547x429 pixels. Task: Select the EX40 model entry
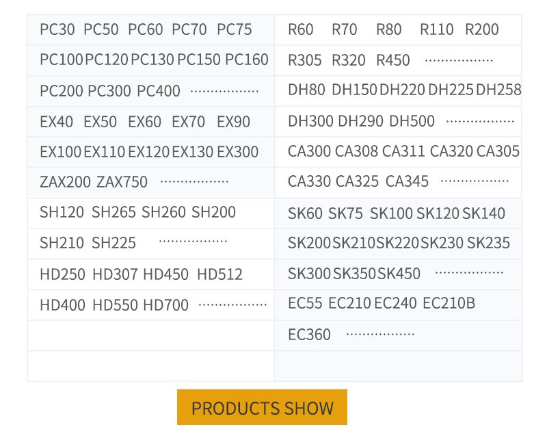(x=56, y=122)
